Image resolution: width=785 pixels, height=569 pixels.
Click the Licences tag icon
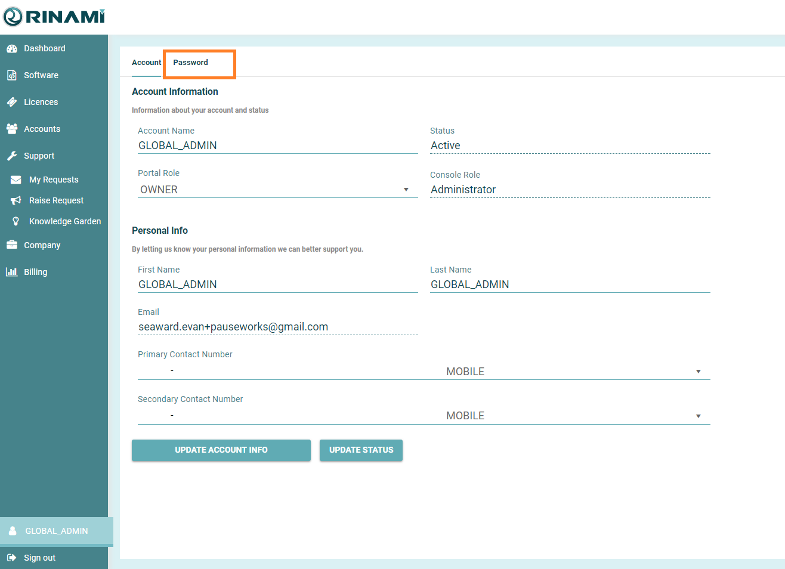pos(12,102)
